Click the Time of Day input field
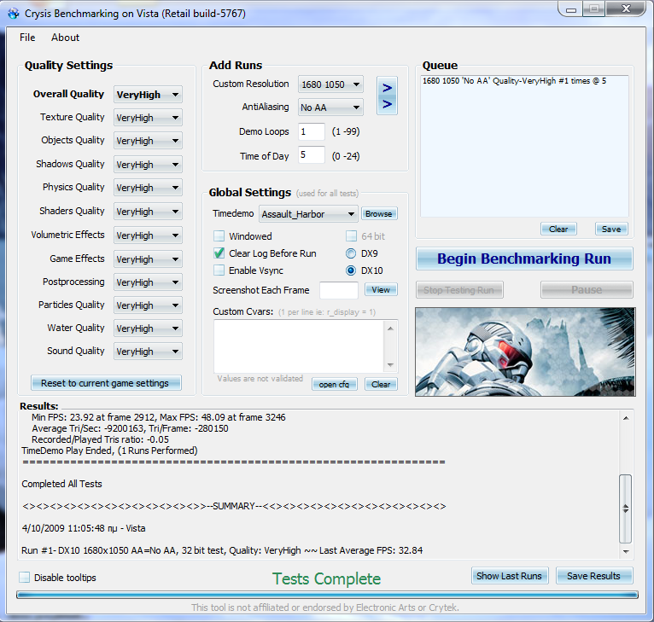Image resolution: width=654 pixels, height=622 pixels. tap(311, 155)
